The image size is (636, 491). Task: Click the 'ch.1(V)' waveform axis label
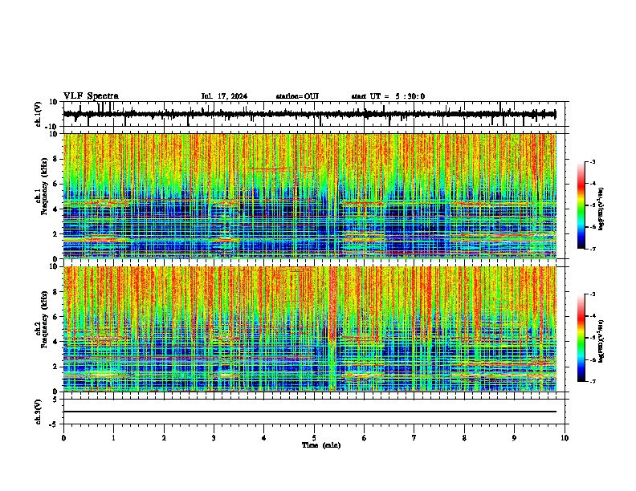point(39,114)
